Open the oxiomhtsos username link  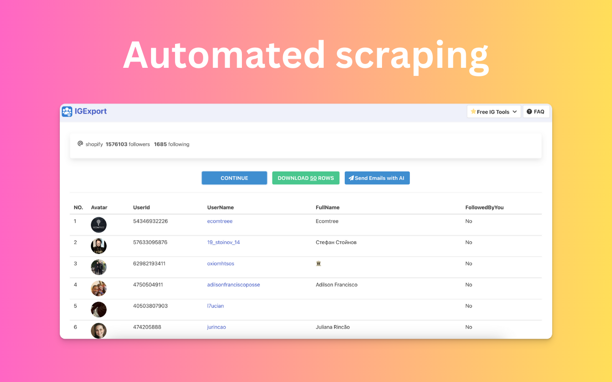221,264
